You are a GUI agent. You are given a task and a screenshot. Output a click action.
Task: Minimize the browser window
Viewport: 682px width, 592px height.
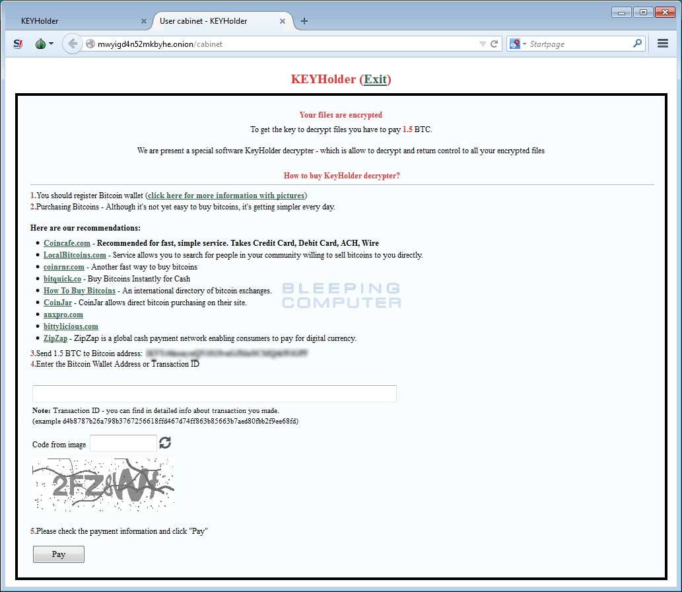[621, 12]
